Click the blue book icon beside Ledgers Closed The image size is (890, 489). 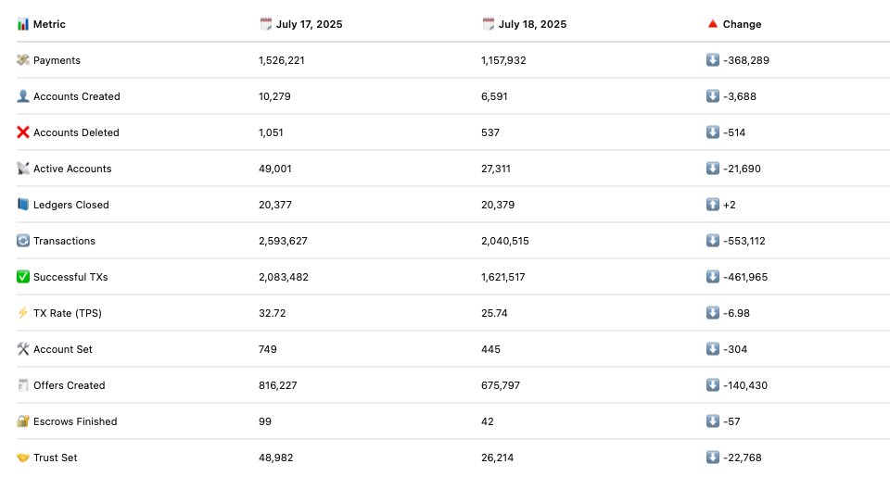coord(22,205)
